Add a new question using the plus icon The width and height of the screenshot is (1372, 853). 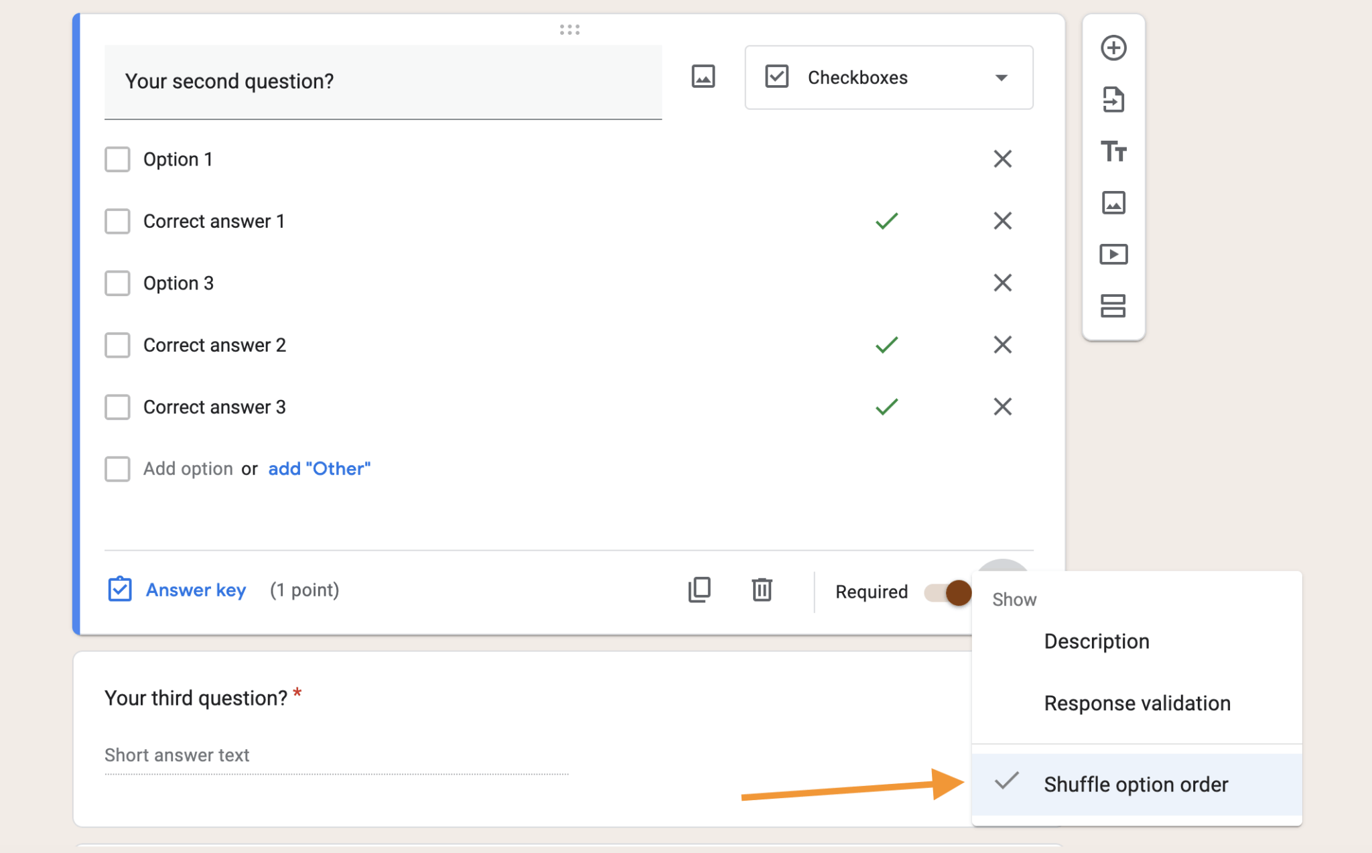(x=1113, y=47)
